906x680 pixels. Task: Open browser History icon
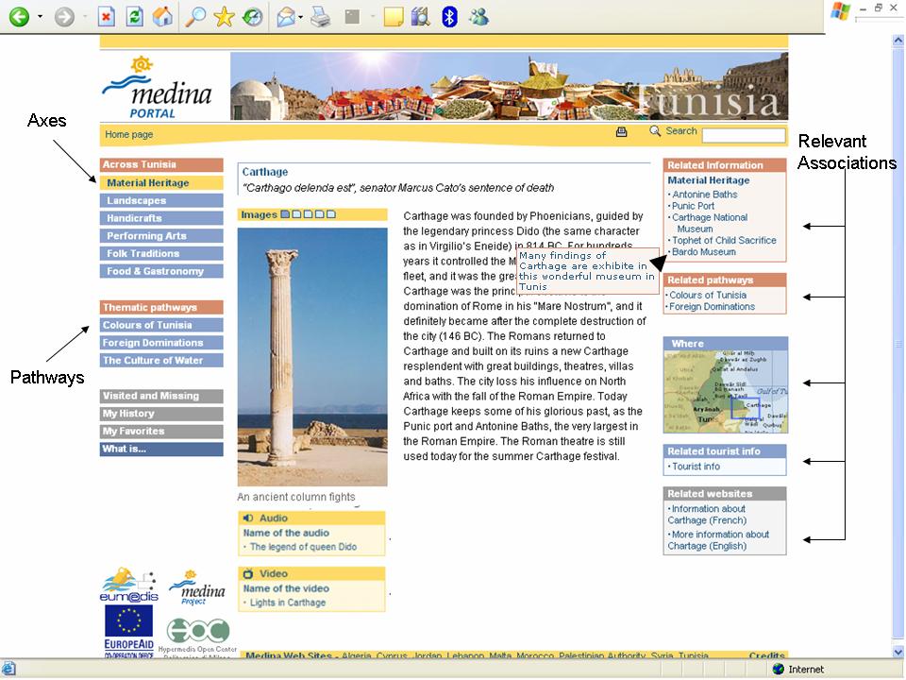tap(253, 17)
